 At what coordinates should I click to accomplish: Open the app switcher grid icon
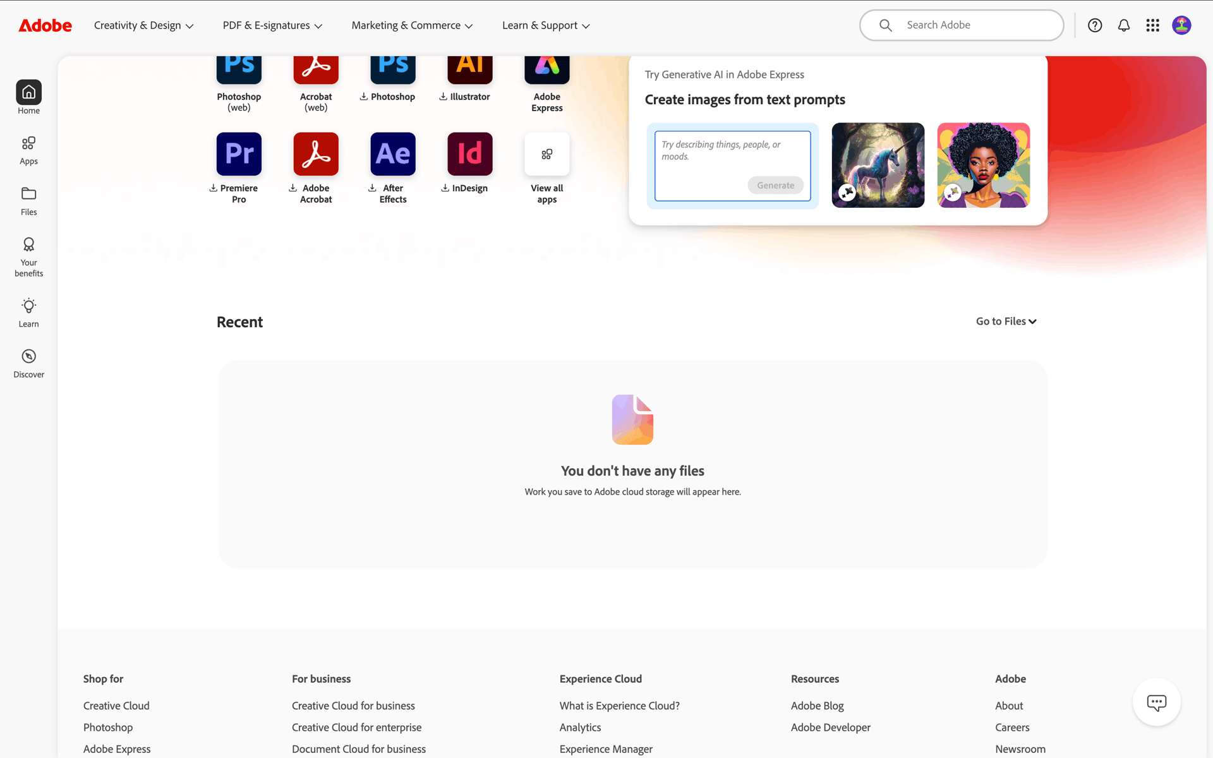click(x=1153, y=25)
